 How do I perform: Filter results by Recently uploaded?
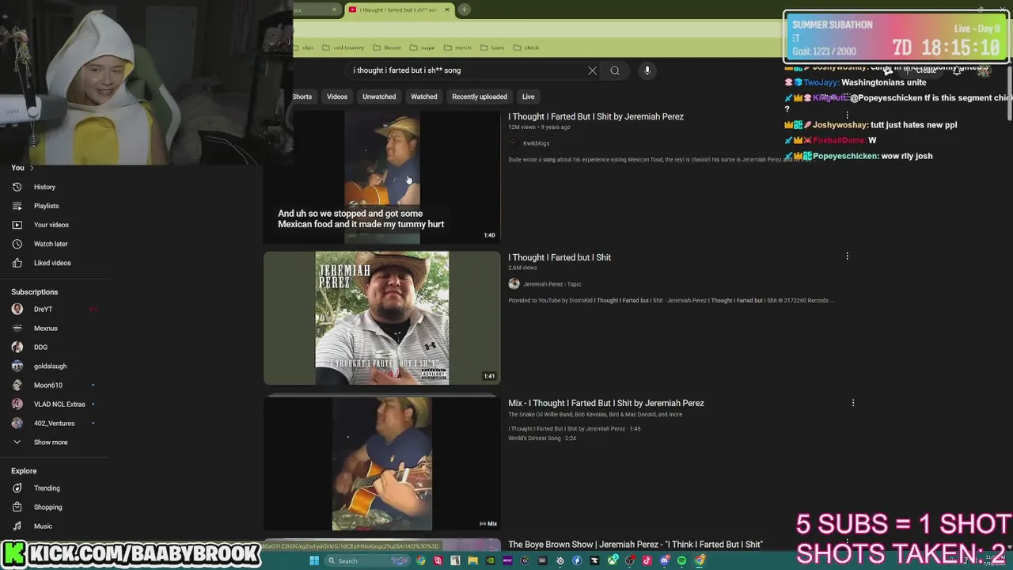480,97
